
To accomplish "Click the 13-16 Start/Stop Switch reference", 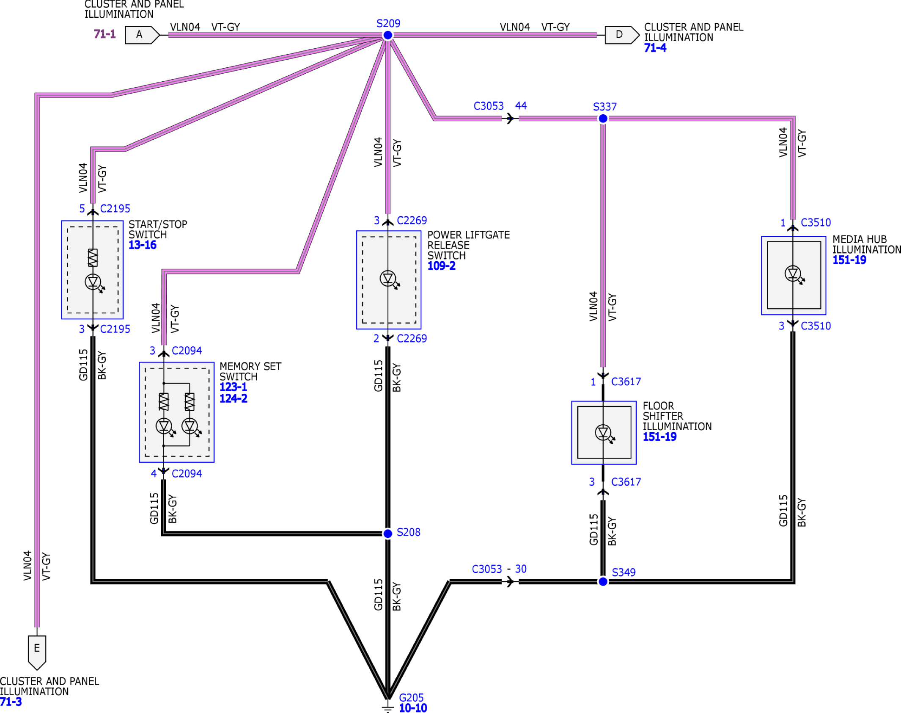I will tap(142, 245).
